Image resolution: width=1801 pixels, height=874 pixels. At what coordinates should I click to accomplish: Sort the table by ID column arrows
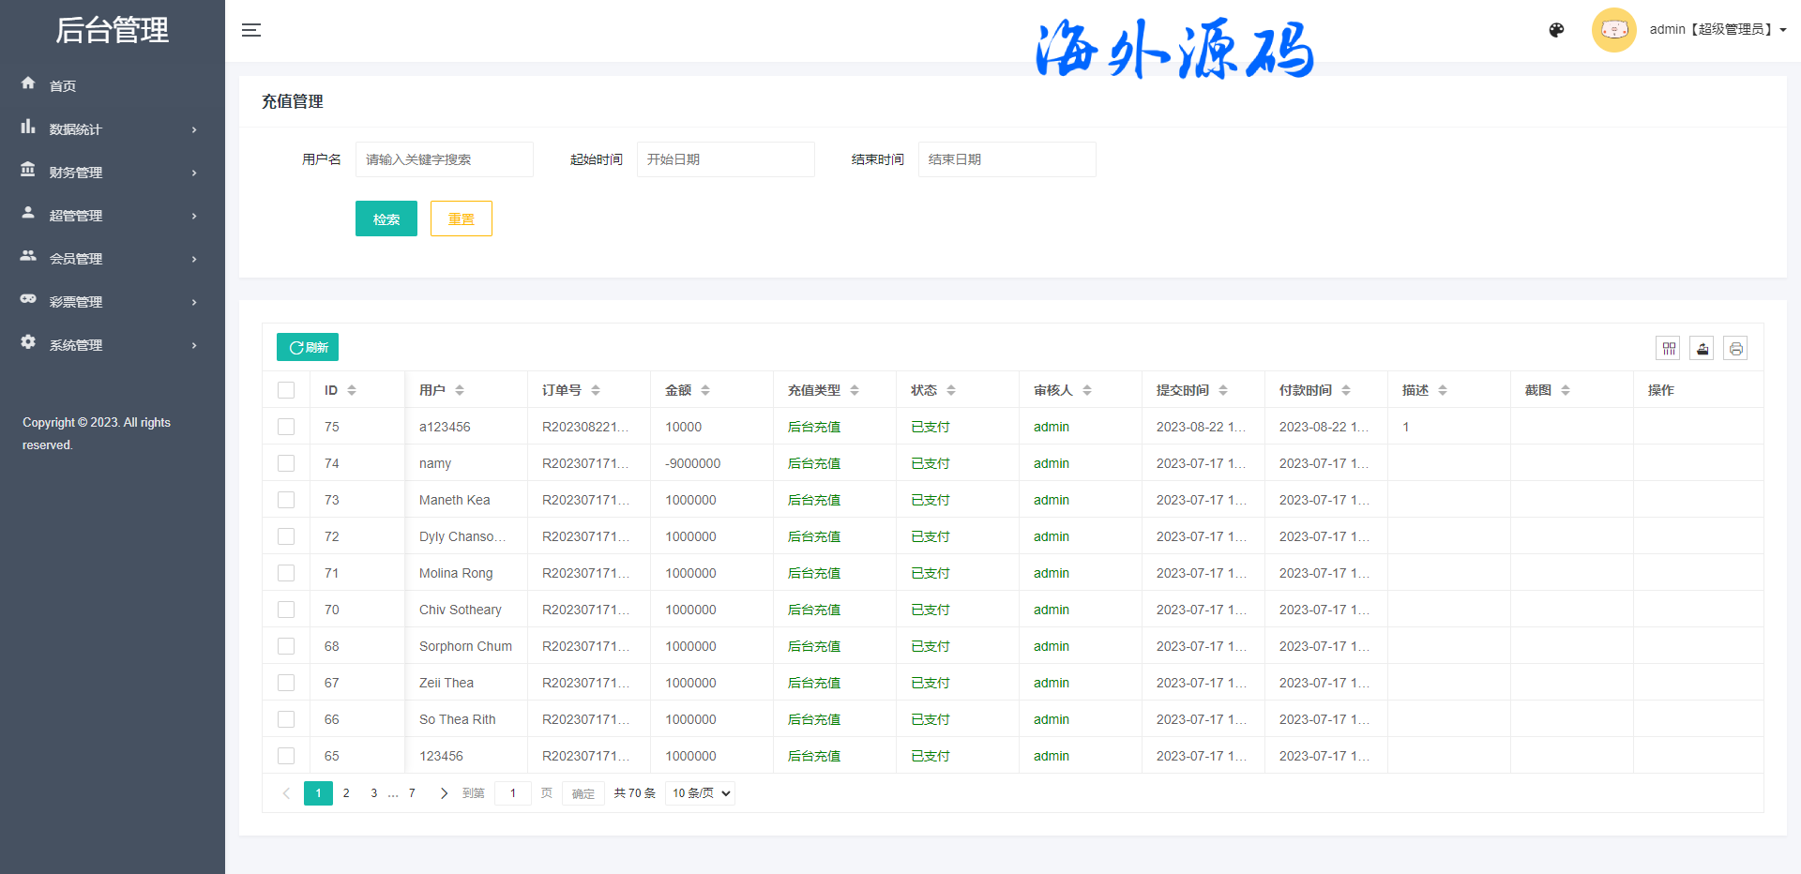tap(352, 390)
